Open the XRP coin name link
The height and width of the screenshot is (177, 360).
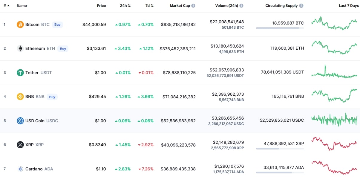point(29,145)
